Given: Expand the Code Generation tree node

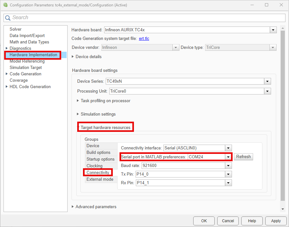Looking at the screenshot, I should (x=7, y=74).
